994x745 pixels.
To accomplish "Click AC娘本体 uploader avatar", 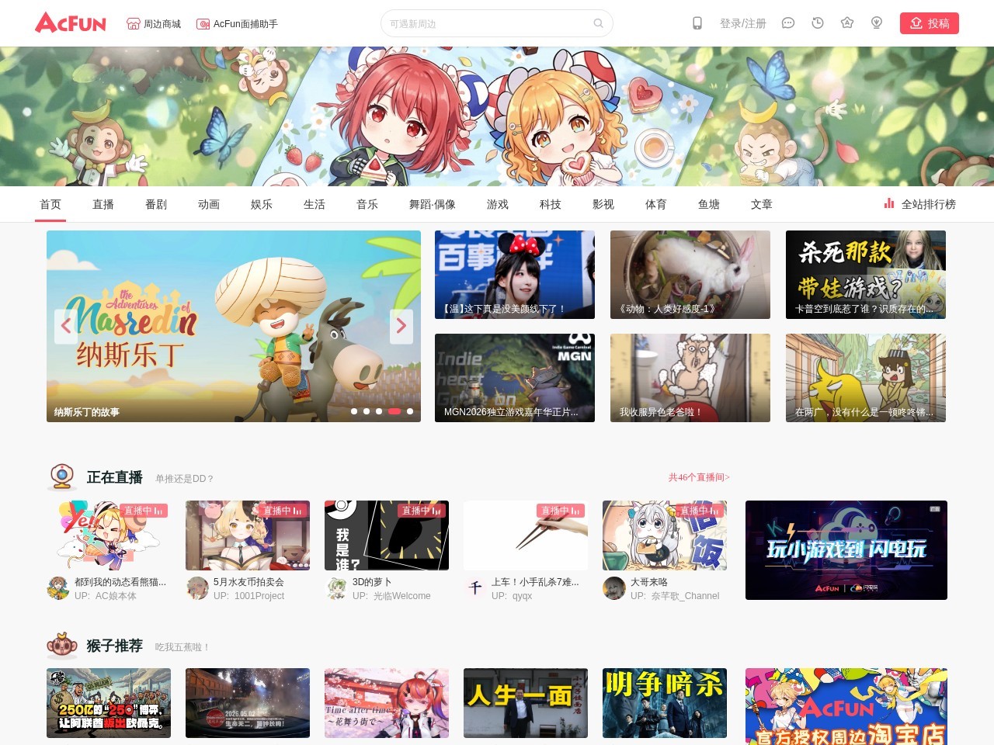I will click(x=58, y=588).
